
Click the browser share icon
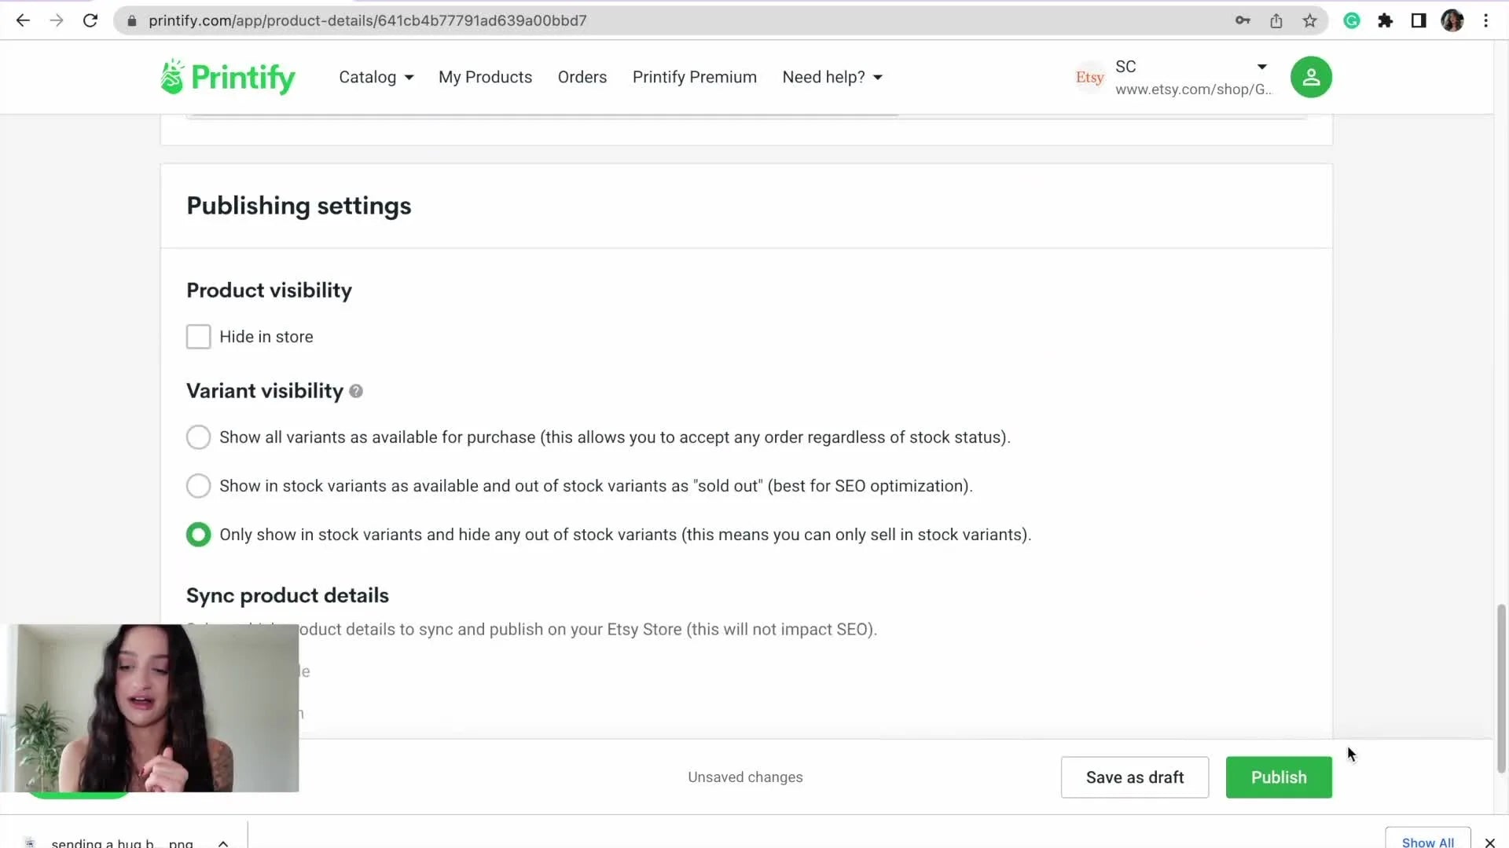tap(1276, 20)
